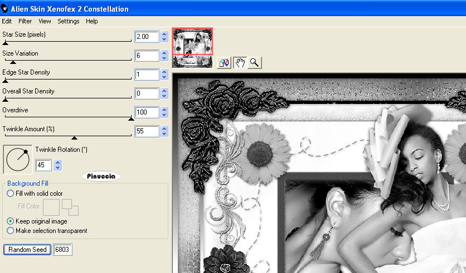The width and height of the screenshot is (466, 273).
Task: Increase Overdrive with up arrow
Action: point(164,110)
